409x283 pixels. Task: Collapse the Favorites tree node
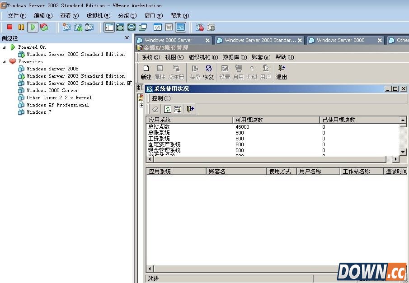(x=5, y=61)
